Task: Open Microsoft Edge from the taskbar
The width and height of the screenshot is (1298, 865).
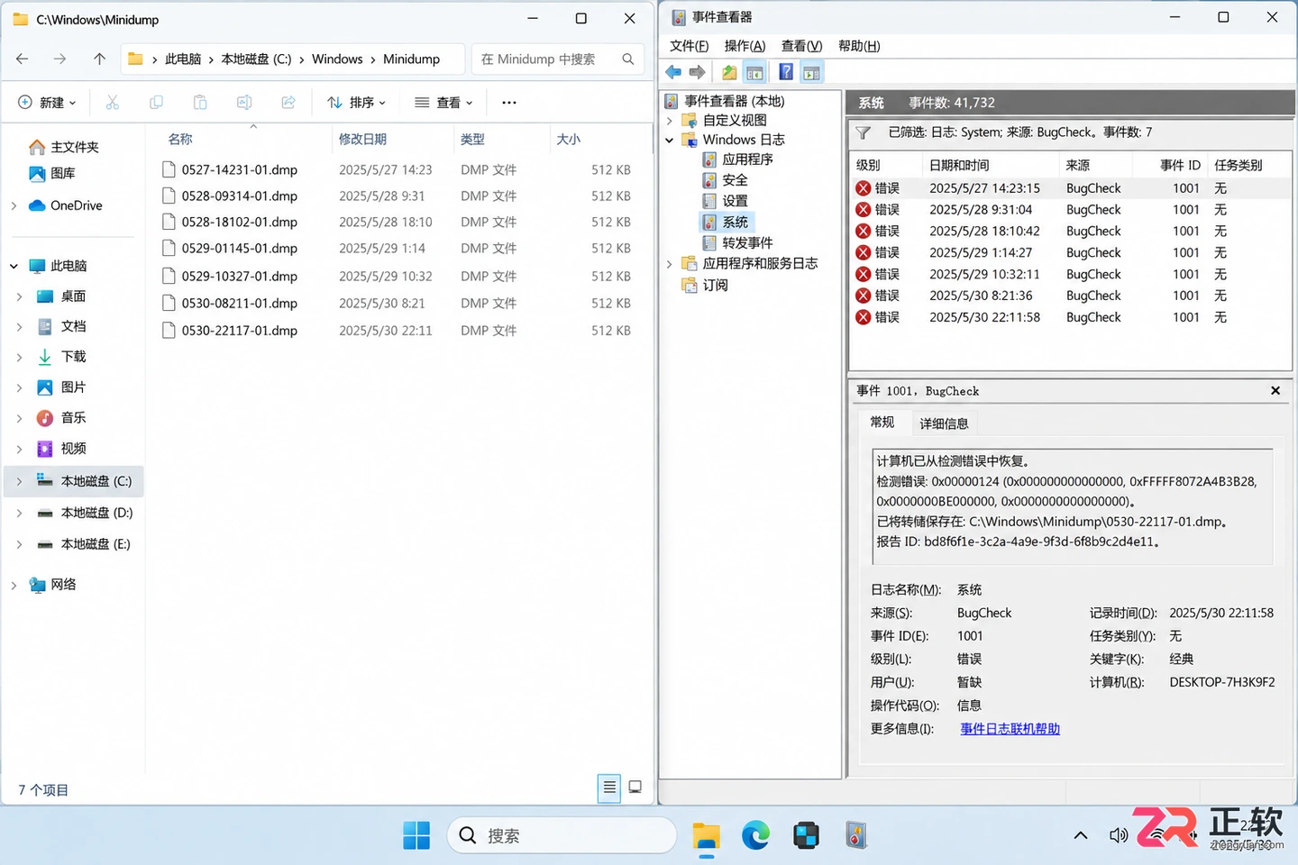Action: coord(755,835)
